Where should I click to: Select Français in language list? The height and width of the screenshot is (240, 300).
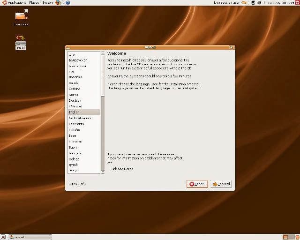[x=84, y=153]
